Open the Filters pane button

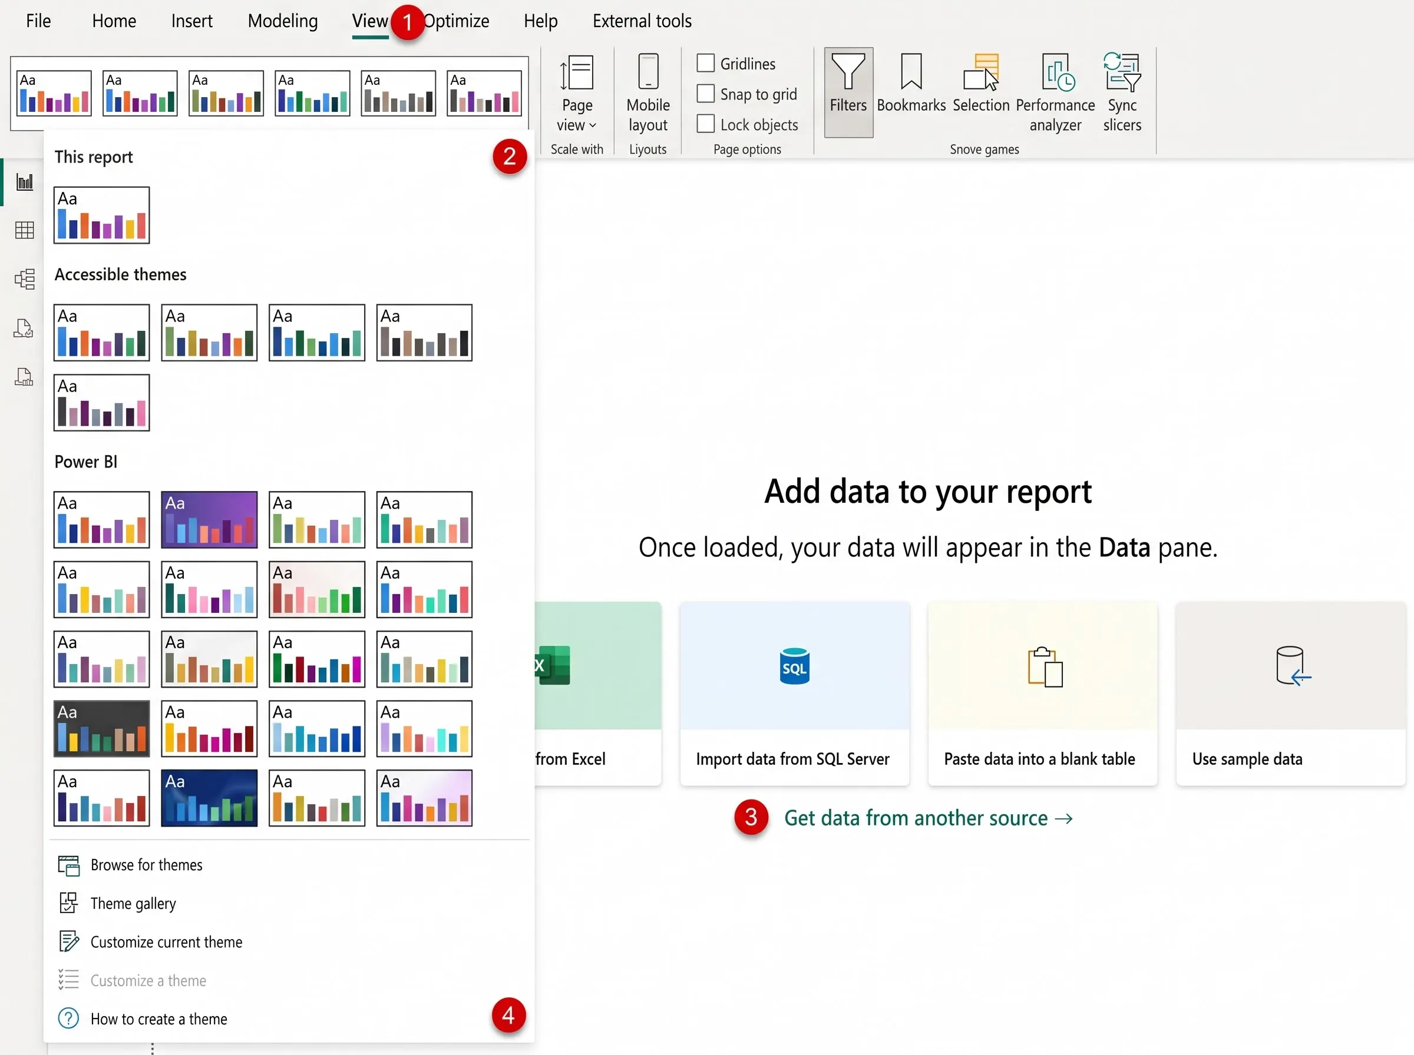pyautogui.click(x=848, y=92)
